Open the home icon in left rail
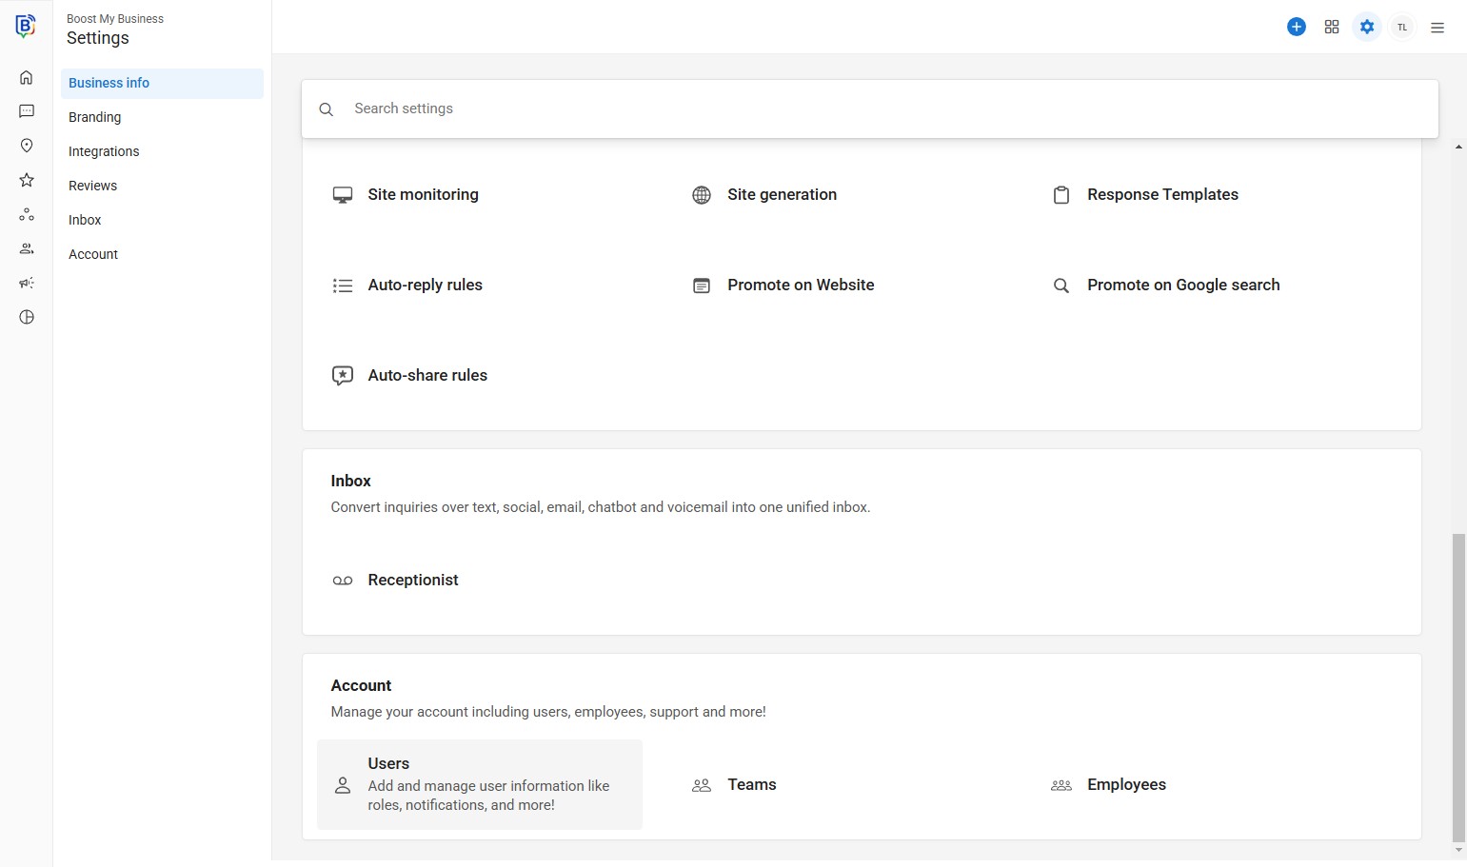 click(x=27, y=77)
